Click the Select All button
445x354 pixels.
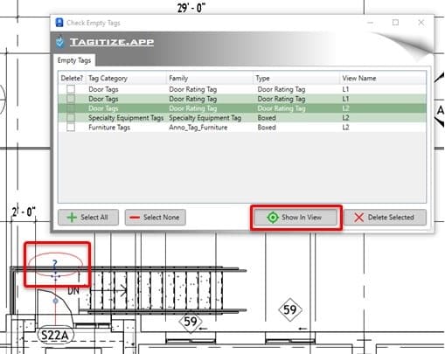coord(88,218)
